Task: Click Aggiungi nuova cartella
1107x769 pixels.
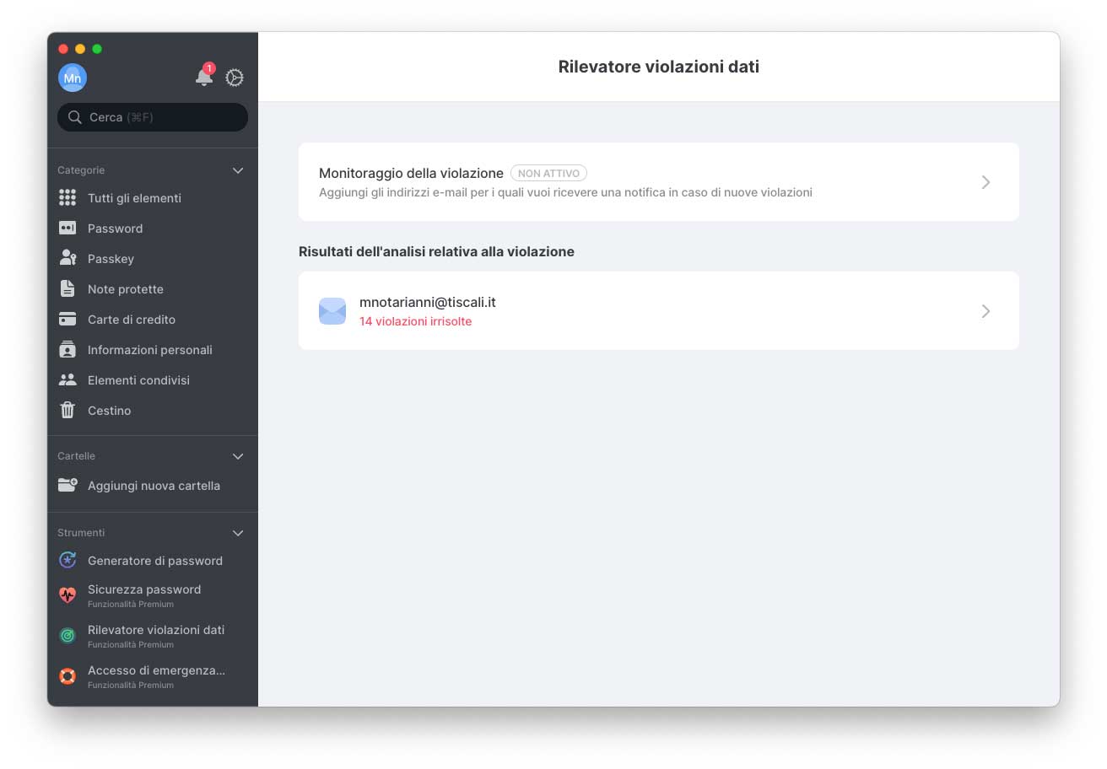Action: tap(154, 486)
